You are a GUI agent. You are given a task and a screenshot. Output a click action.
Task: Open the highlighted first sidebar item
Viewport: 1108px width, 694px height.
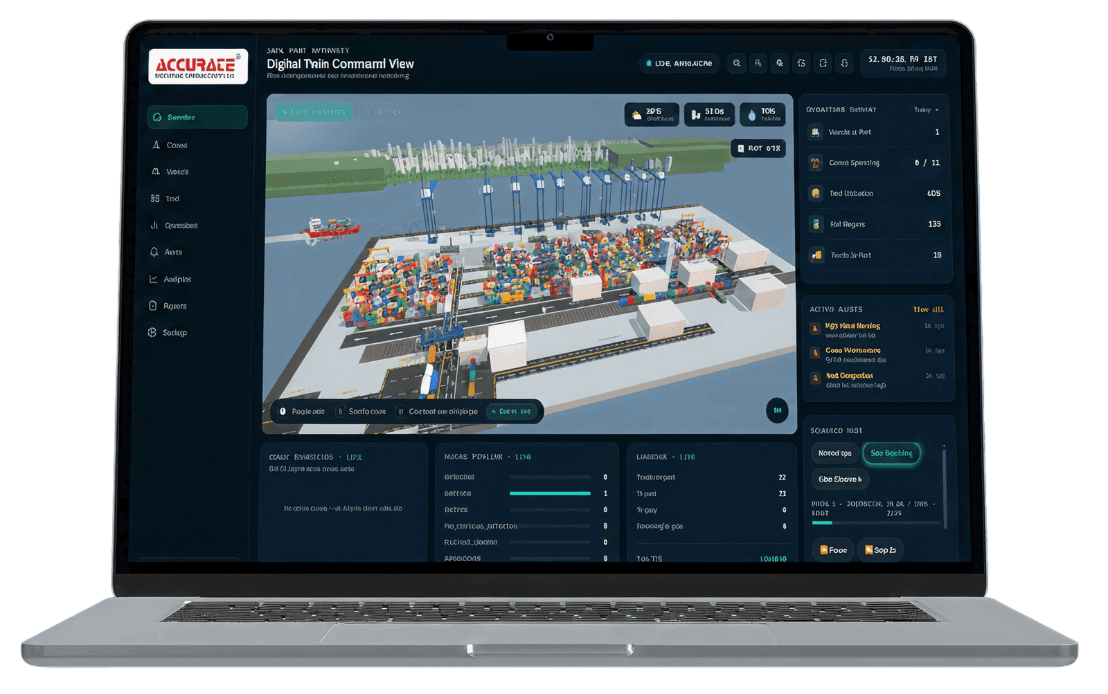197,117
